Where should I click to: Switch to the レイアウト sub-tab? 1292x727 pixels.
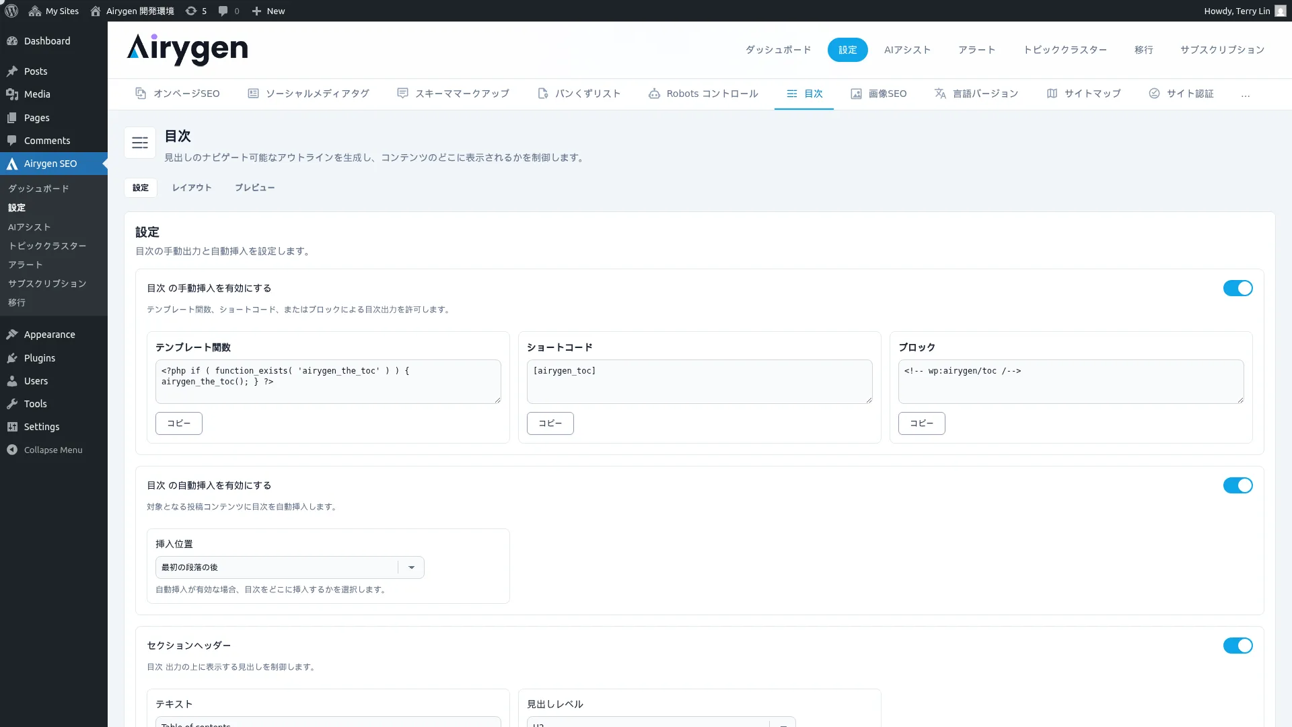(x=192, y=188)
